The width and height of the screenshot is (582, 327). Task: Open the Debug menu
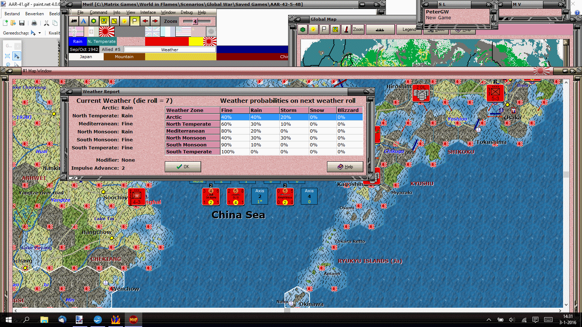tap(187, 12)
